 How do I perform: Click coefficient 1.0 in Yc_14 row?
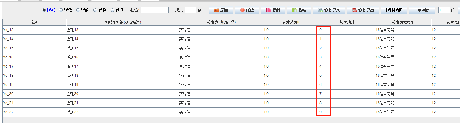(x=291, y=39)
